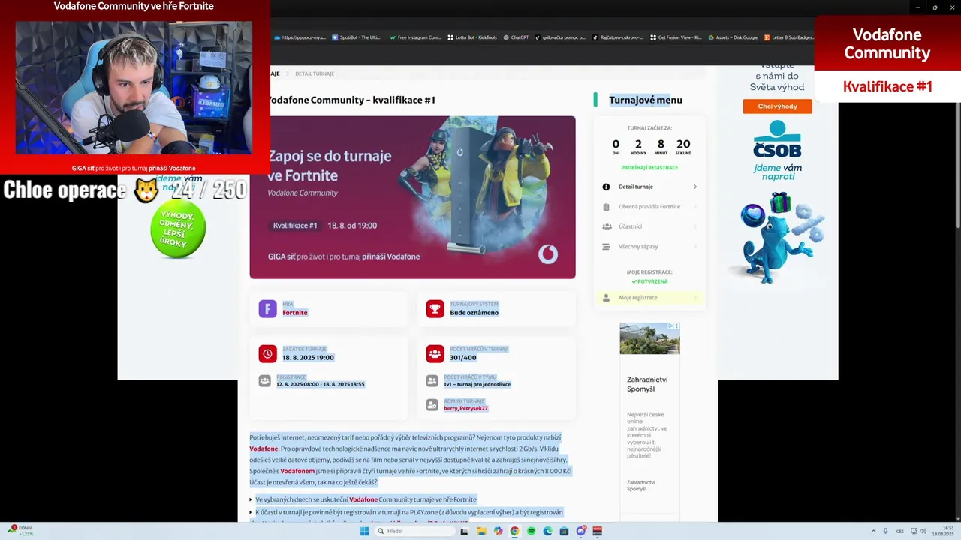This screenshot has height=540, width=961.
Task: Click the admin link berry, Petrysek27
Action: pos(465,408)
